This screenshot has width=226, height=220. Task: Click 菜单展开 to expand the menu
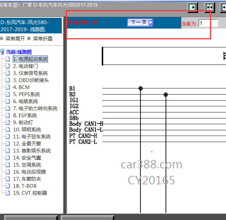point(15,39)
